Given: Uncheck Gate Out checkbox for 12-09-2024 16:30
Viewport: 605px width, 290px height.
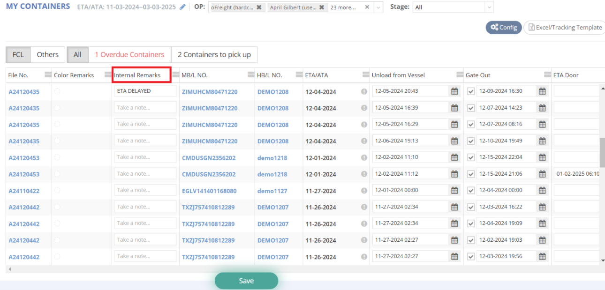Looking at the screenshot, I should [x=471, y=91].
